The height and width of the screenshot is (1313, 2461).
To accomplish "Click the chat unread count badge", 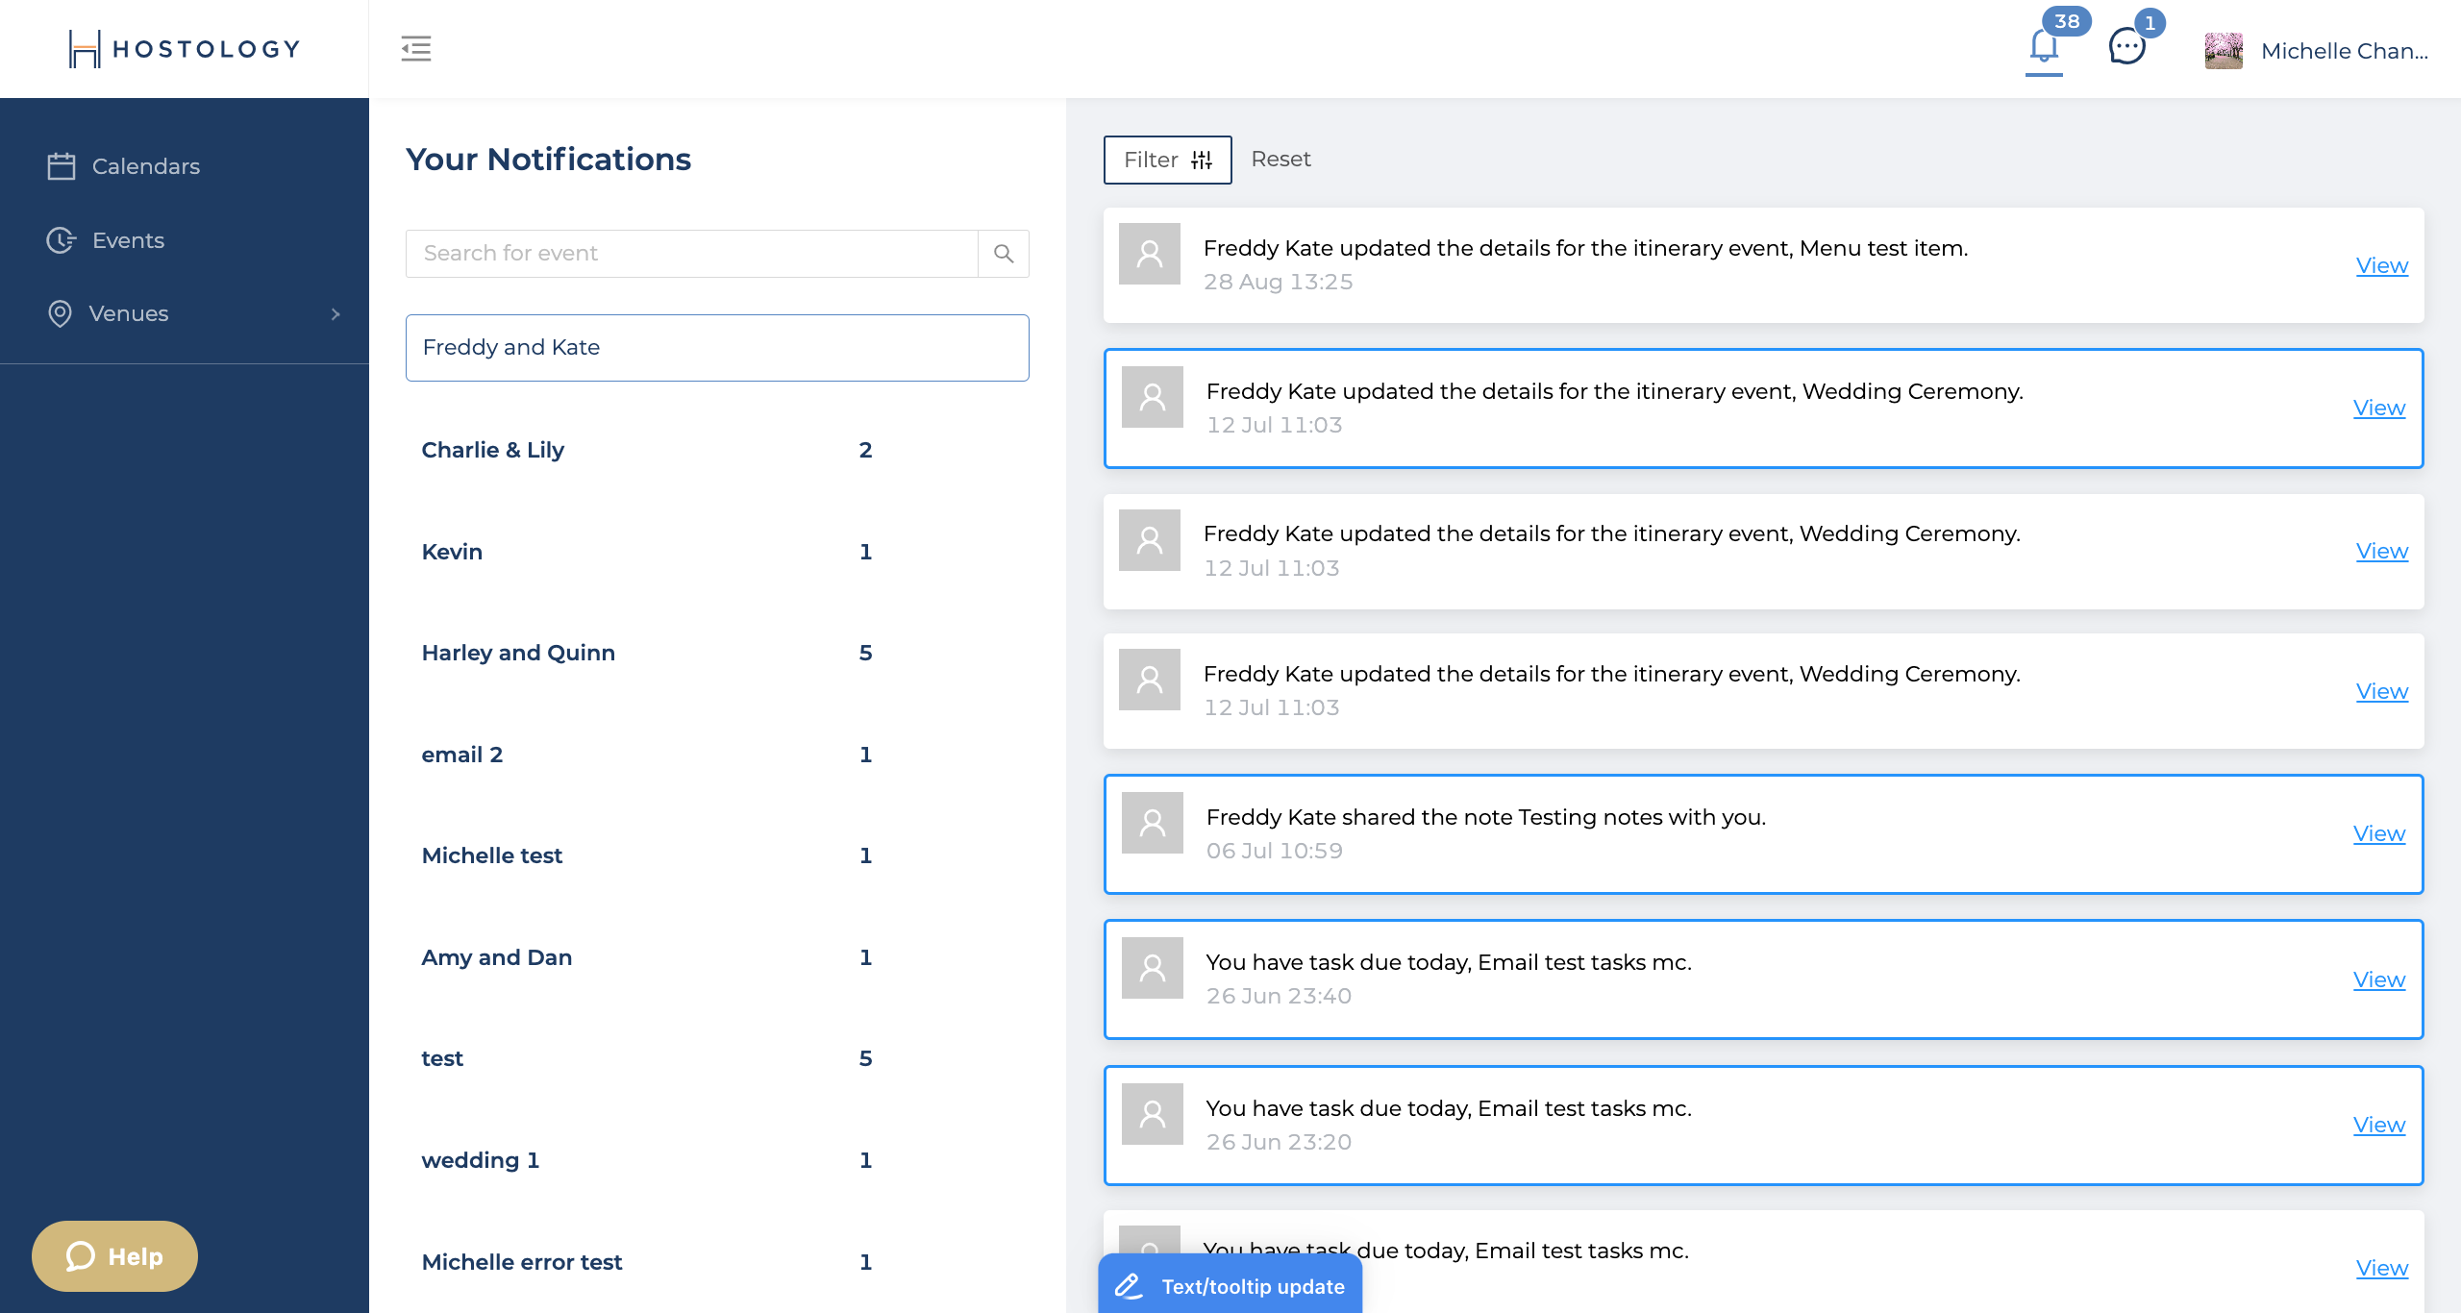I will click(x=2150, y=22).
